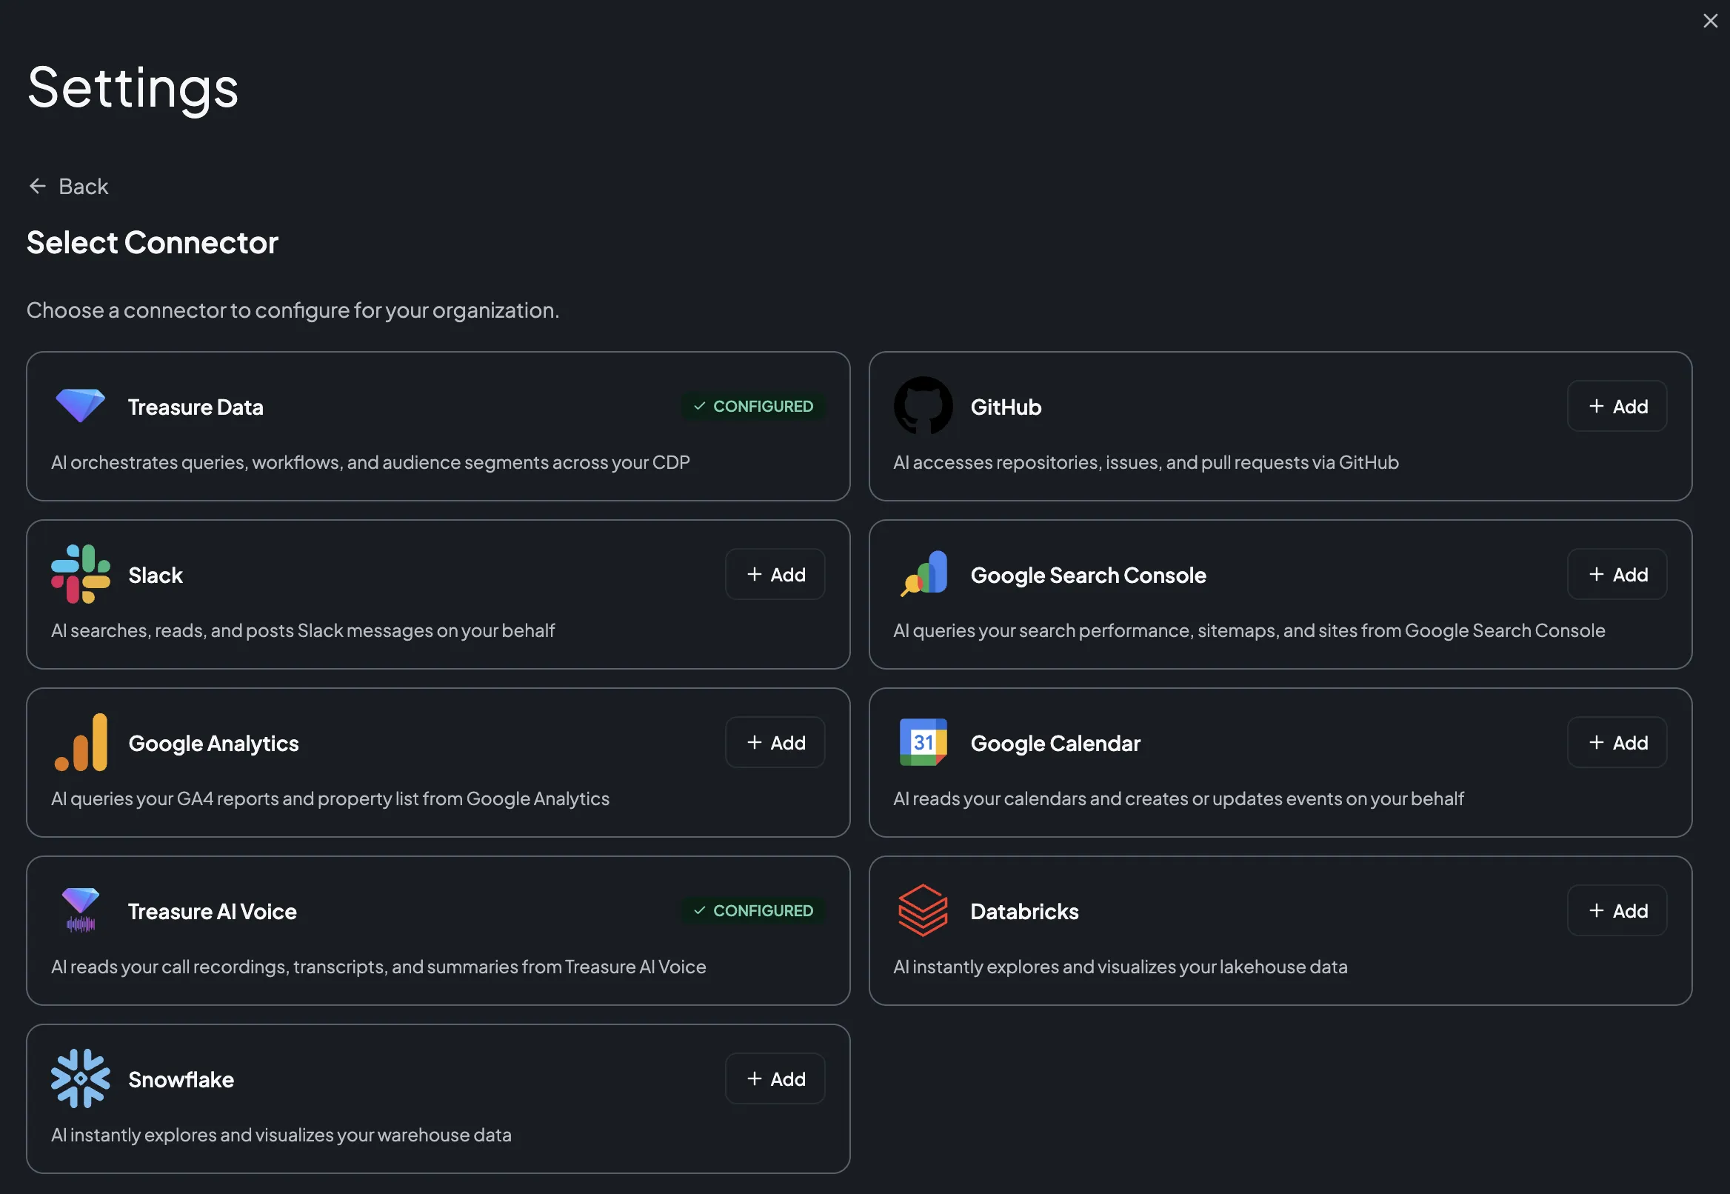
Task: Click the Snowflake logo icon
Action: click(80, 1078)
